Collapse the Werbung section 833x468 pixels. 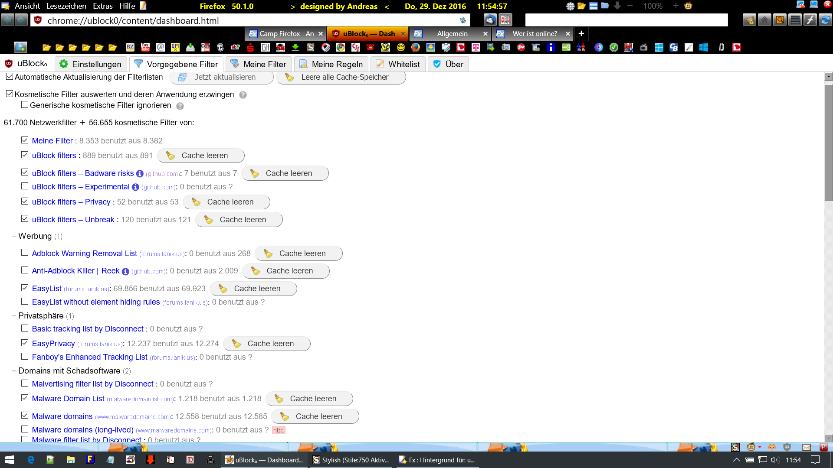tap(14, 236)
